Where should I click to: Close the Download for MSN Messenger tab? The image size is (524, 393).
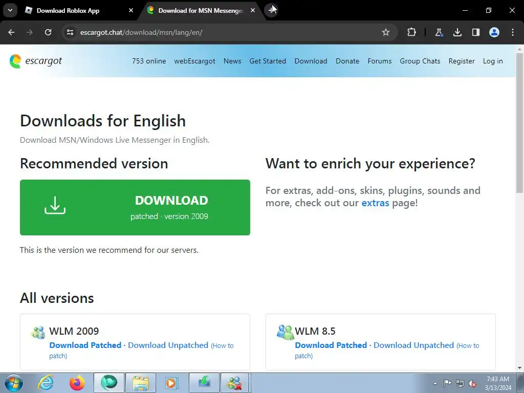[x=253, y=10]
